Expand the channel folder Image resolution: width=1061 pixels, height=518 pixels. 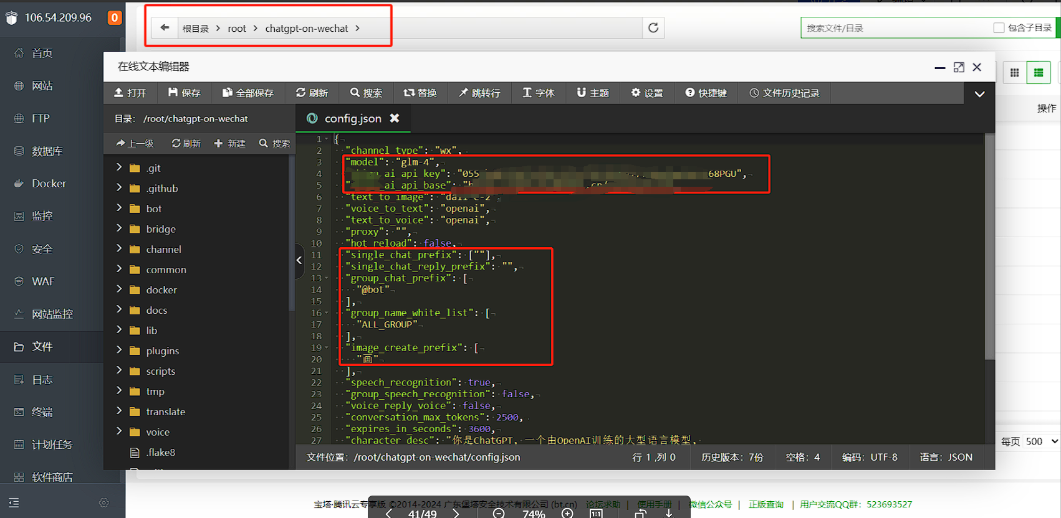click(119, 248)
